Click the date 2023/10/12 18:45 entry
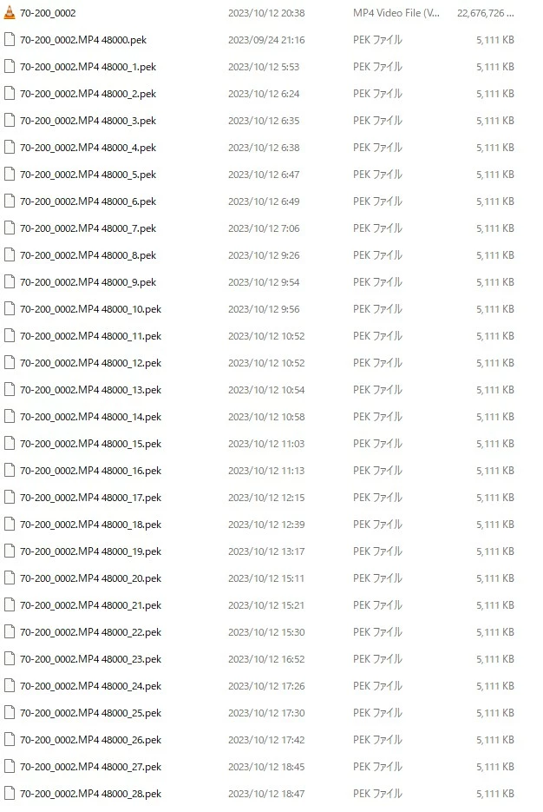Image resolution: width=543 pixels, height=812 pixels. point(266,767)
